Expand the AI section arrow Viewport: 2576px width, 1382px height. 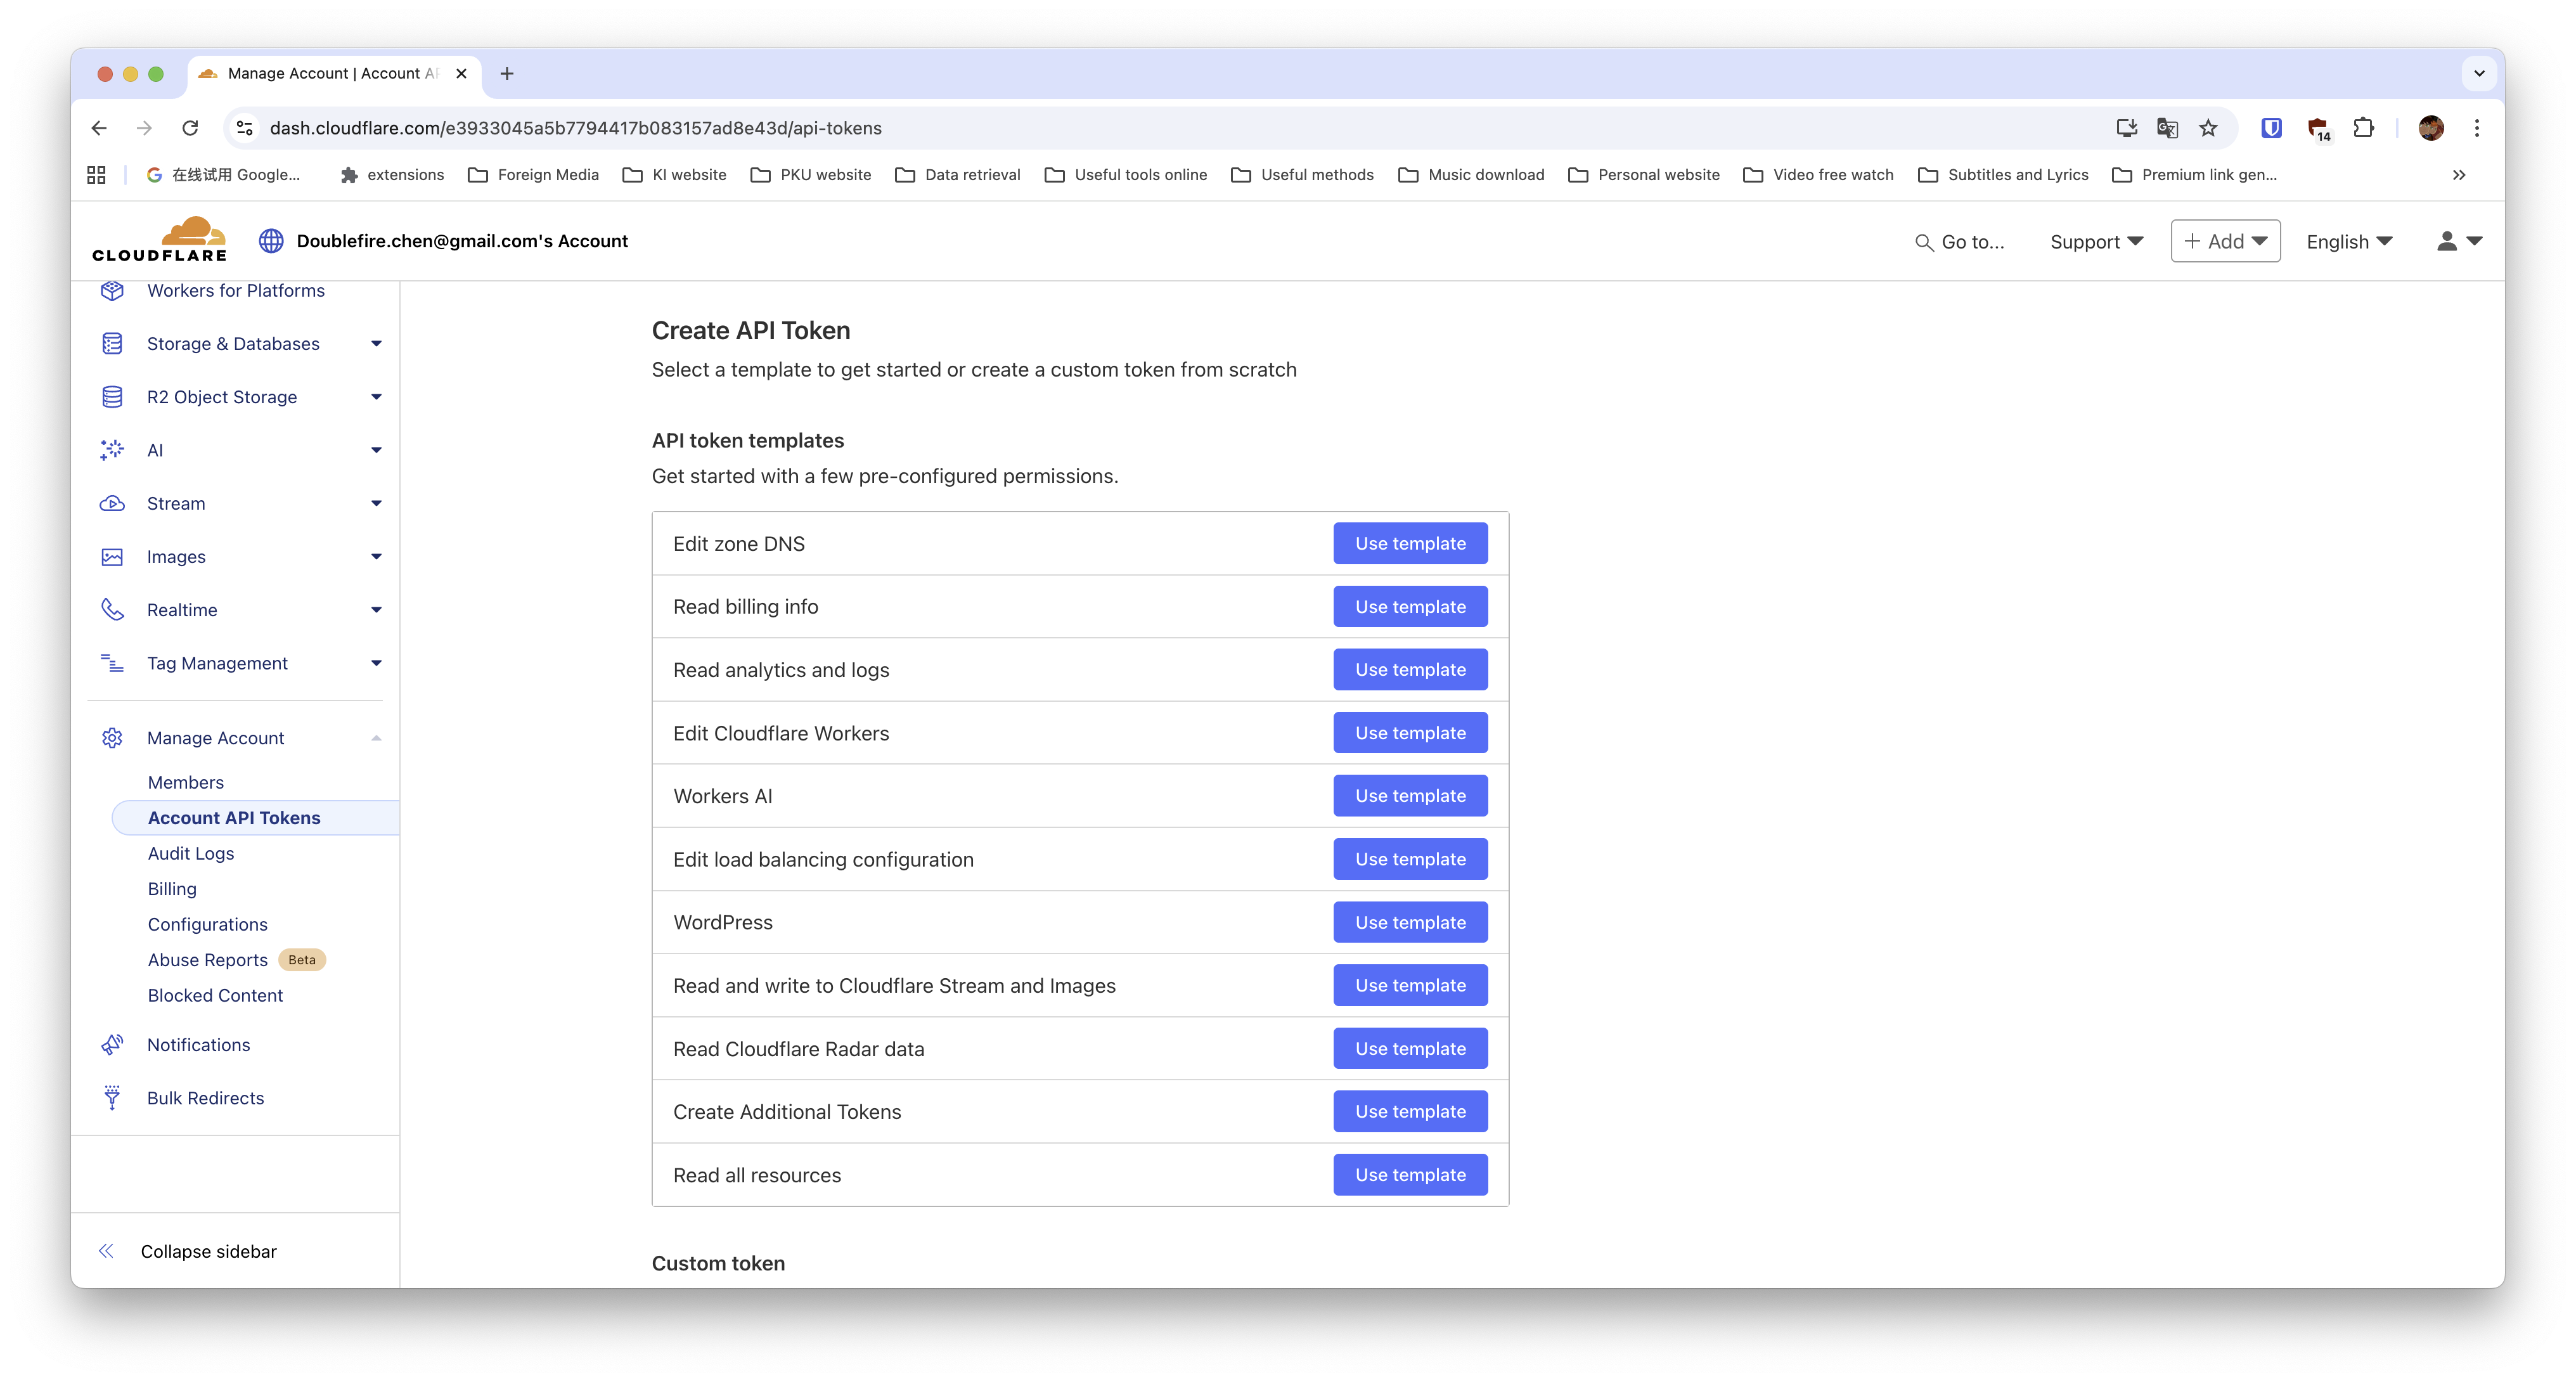pyautogui.click(x=376, y=450)
